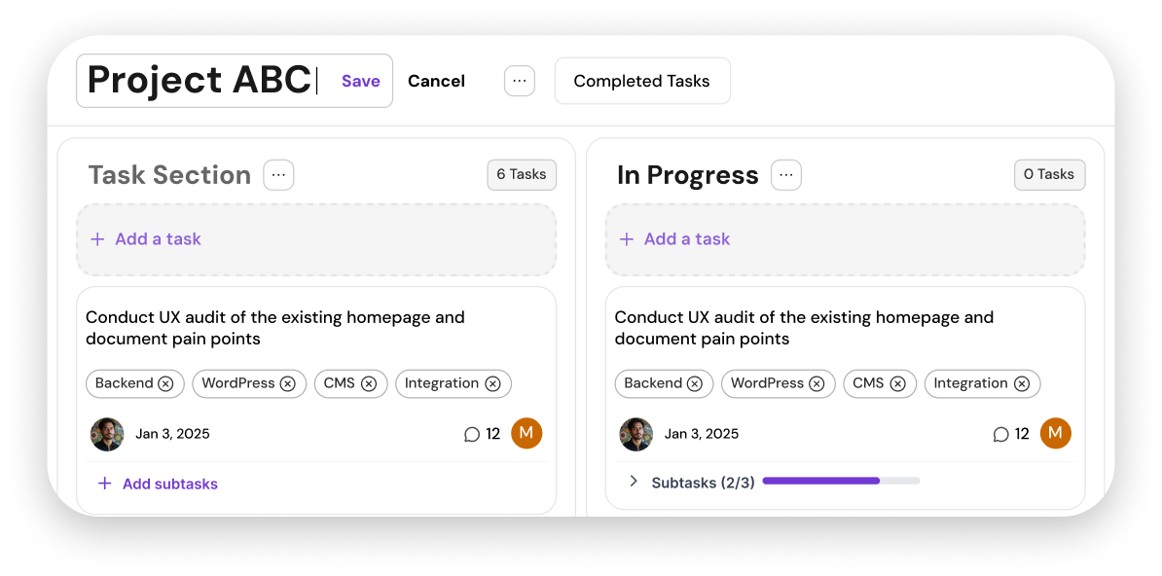Open Completed Tasks view
The width and height of the screenshot is (1162, 576).
641,81
